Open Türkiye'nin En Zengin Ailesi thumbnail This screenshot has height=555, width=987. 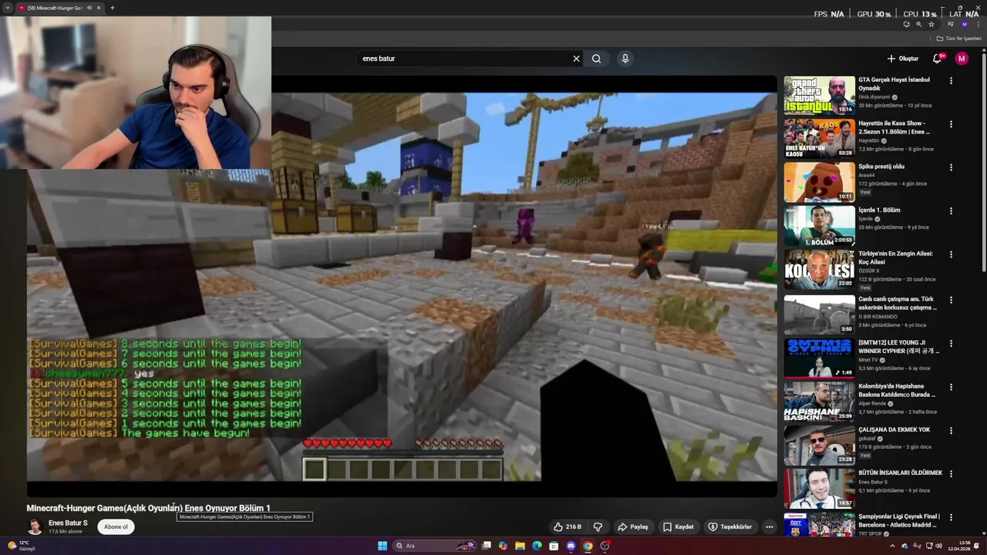[x=819, y=269]
